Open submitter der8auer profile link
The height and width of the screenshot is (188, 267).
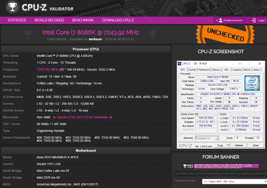point(95,39)
